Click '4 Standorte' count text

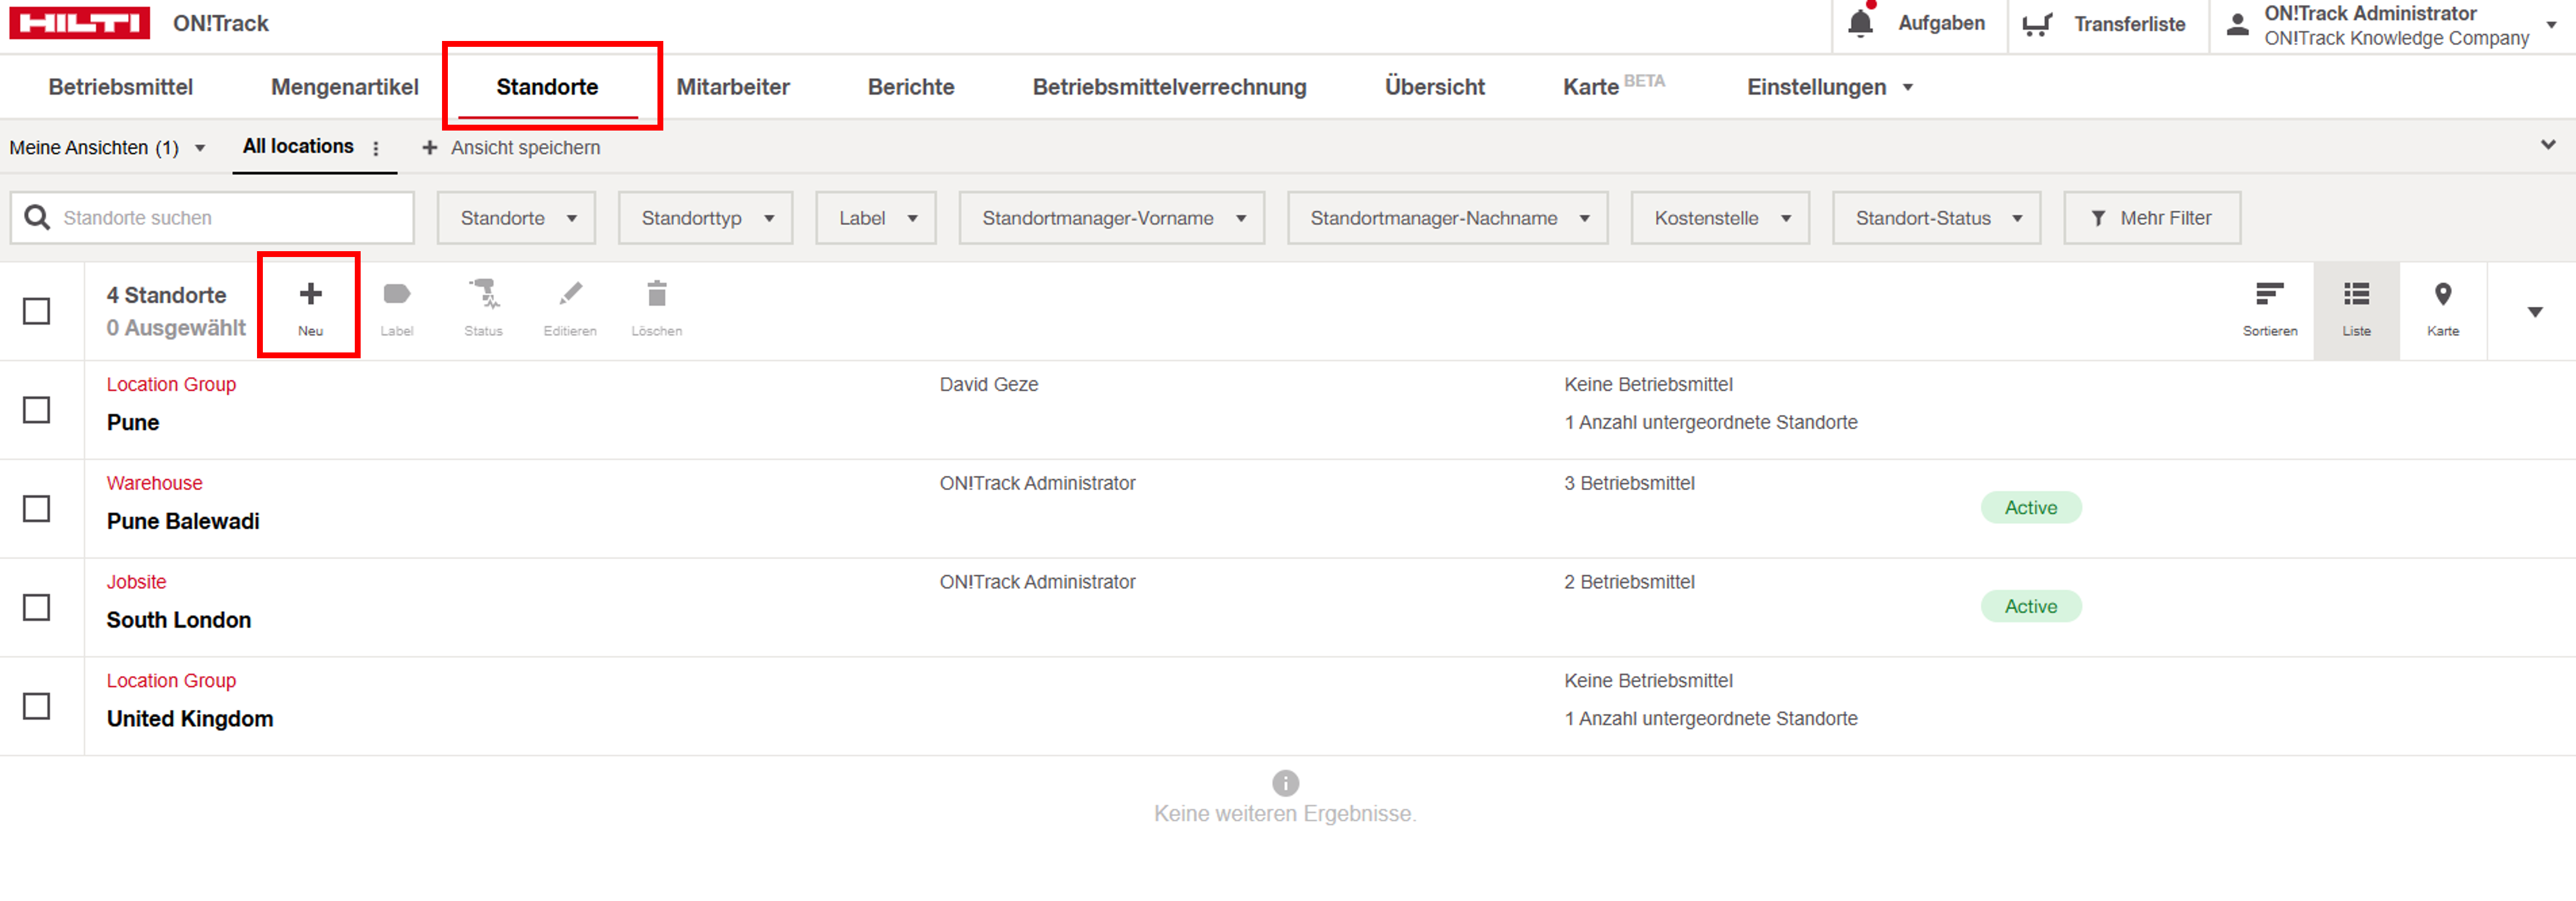[167, 295]
